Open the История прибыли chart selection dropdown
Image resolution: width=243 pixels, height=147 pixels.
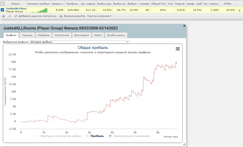(79, 42)
